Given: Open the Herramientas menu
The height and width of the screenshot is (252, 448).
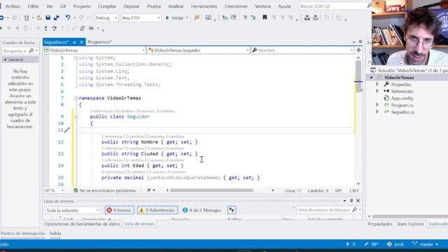Looking at the screenshot, I should [x=204, y=6].
